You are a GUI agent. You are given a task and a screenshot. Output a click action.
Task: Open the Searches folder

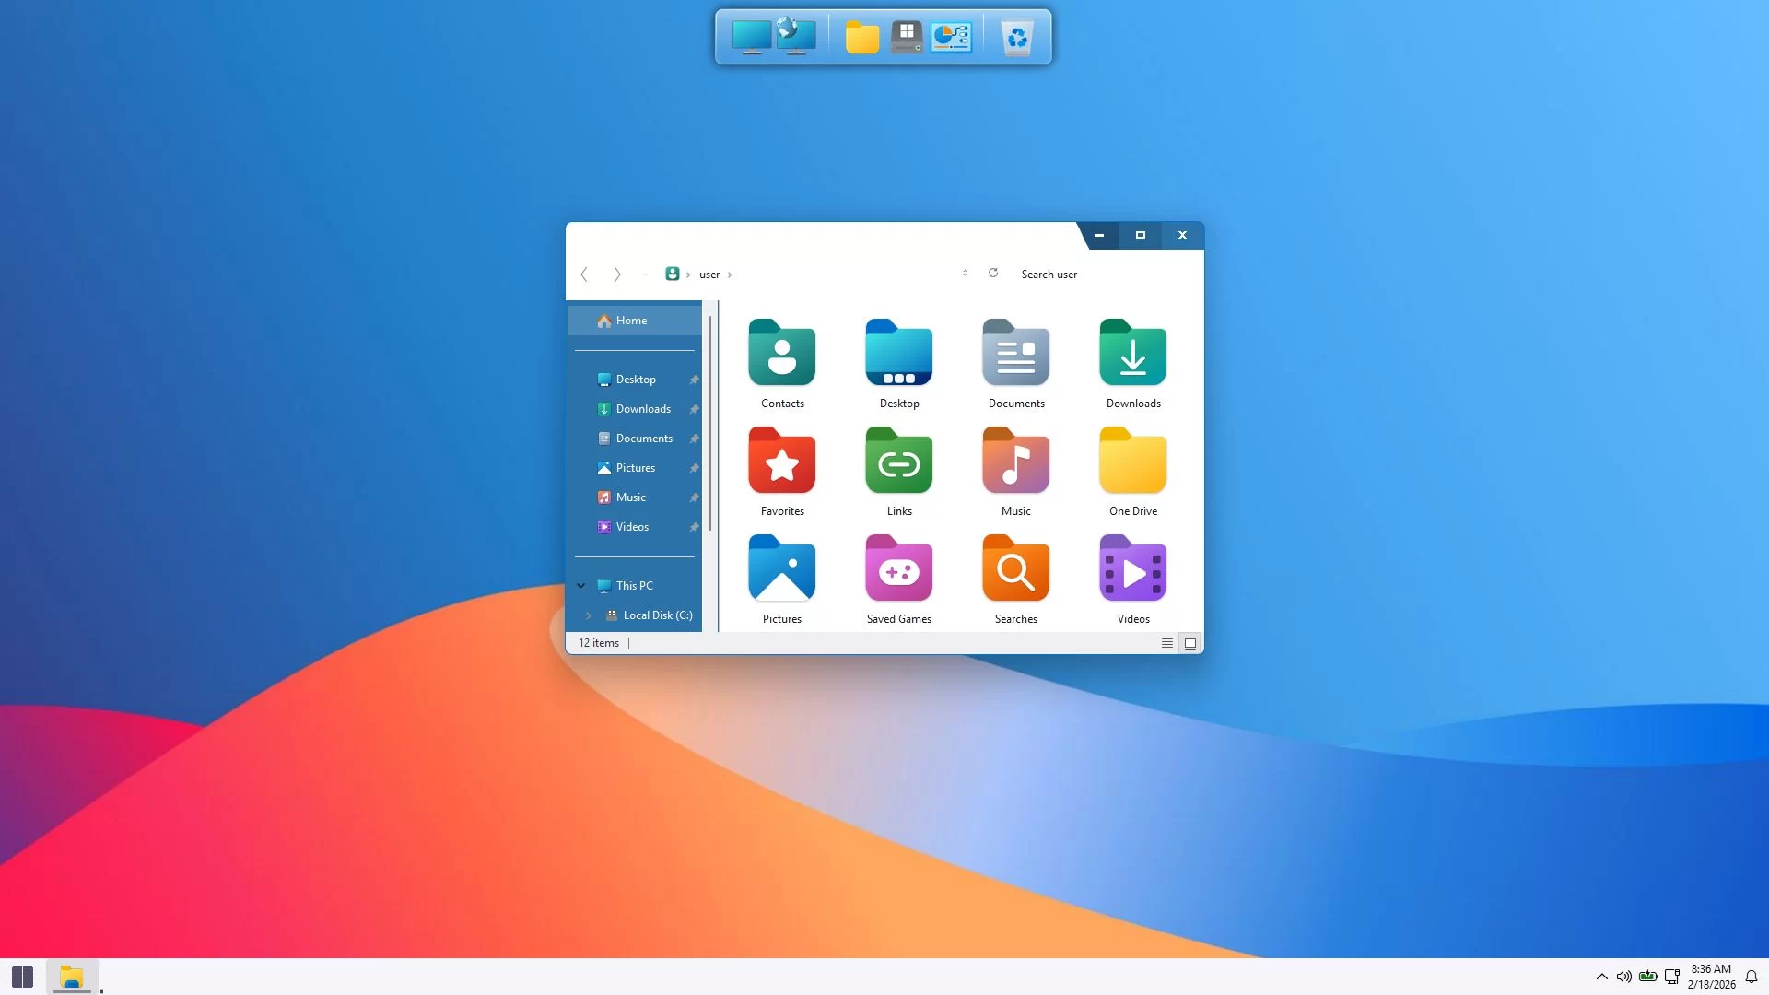pyautogui.click(x=1015, y=569)
